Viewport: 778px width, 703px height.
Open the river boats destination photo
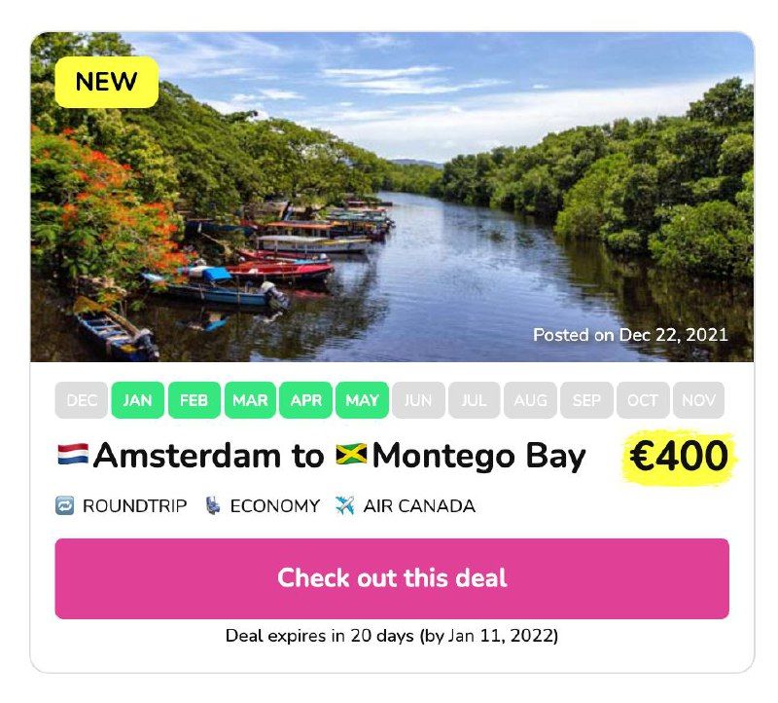pos(392,197)
